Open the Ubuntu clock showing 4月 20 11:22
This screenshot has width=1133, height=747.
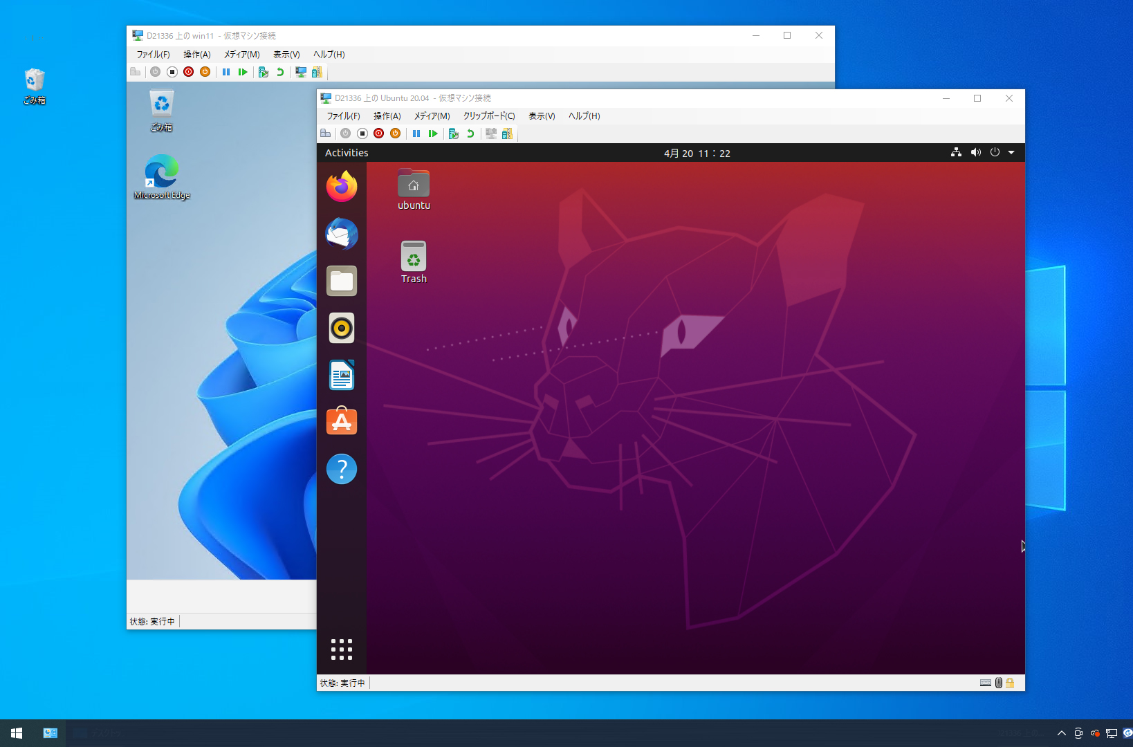(x=697, y=153)
